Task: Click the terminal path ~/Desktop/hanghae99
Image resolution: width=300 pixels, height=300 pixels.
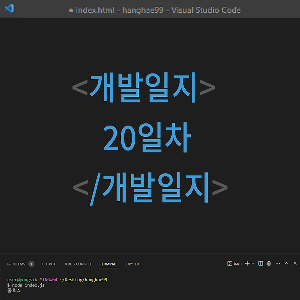Action: pyautogui.click(x=84, y=280)
